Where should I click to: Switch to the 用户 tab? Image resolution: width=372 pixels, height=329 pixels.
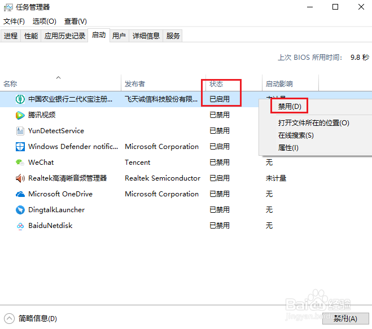[119, 36]
